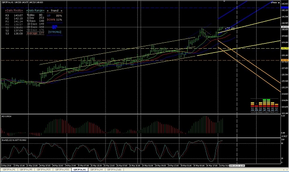The width and height of the screenshot is (289, 172).
Task: Click the R1 pivot value 141.14
Action: click(18, 21)
